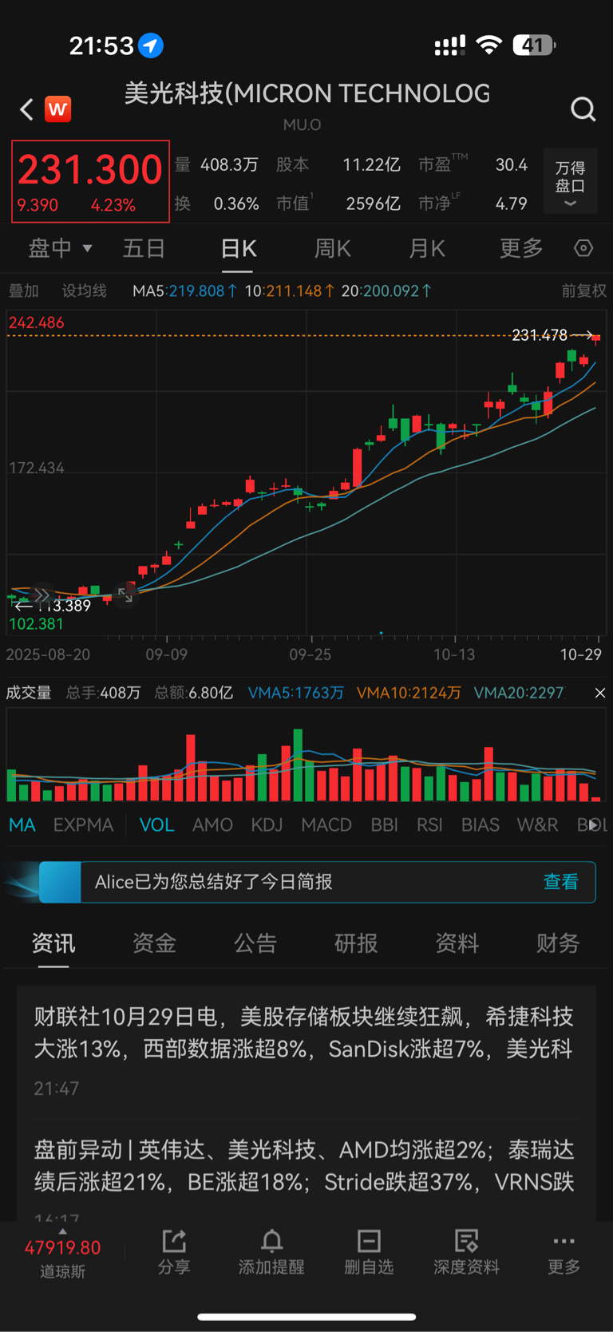Tap the 20:200.092 moving average value
Image resolution: width=613 pixels, height=1332 pixels.
pyautogui.click(x=386, y=291)
